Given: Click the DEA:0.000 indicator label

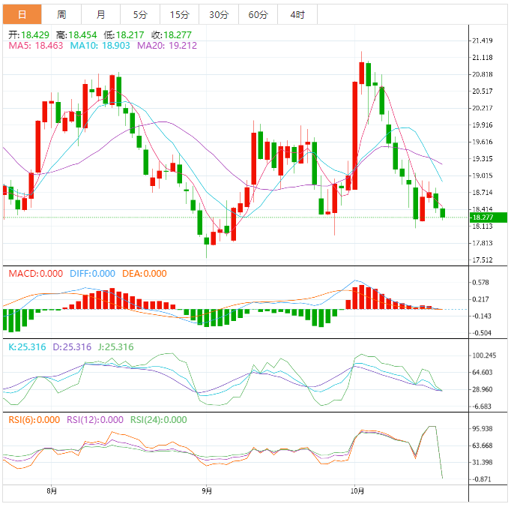Looking at the screenshot, I should pyautogui.click(x=144, y=273).
